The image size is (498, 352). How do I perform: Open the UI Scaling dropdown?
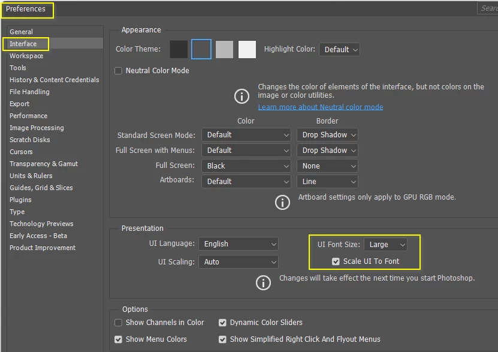click(x=239, y=262)
